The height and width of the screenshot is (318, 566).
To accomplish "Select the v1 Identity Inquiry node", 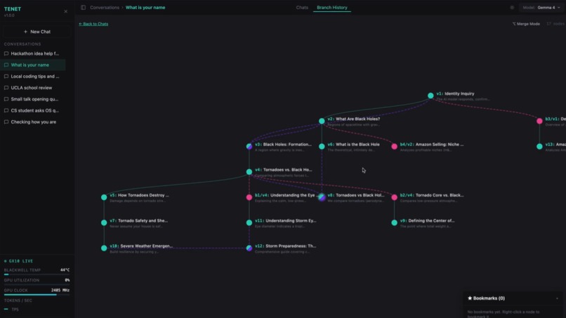I will pos(430,95).
